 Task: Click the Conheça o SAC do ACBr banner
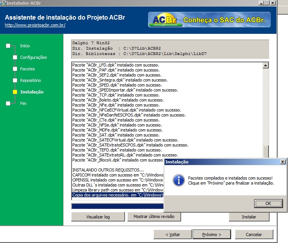209,20
